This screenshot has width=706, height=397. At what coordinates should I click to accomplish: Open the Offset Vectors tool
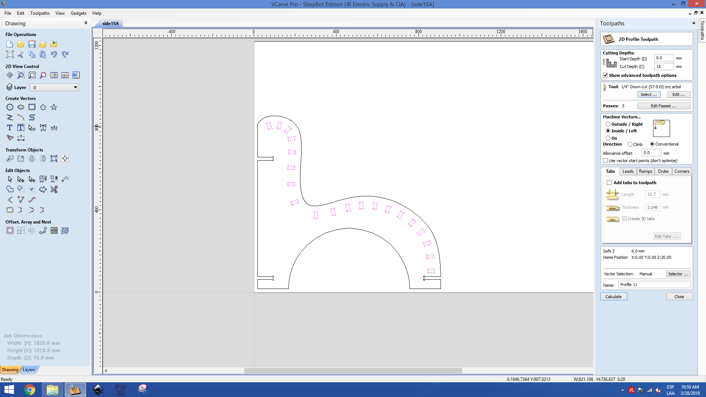tap(10, 230)
